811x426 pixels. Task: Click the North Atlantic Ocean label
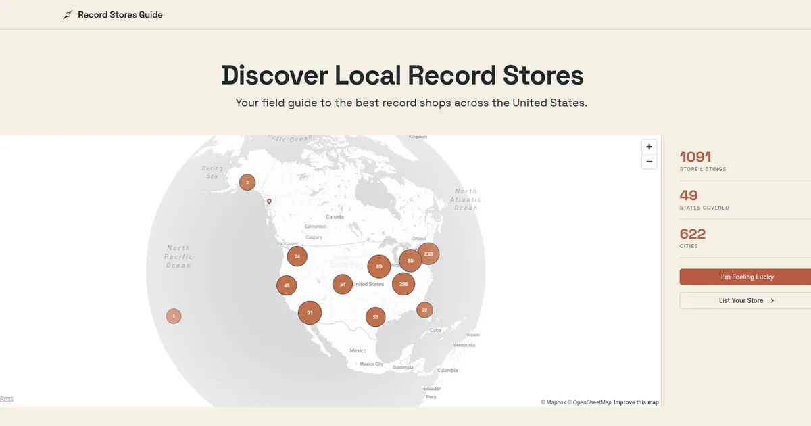(466, 199)
